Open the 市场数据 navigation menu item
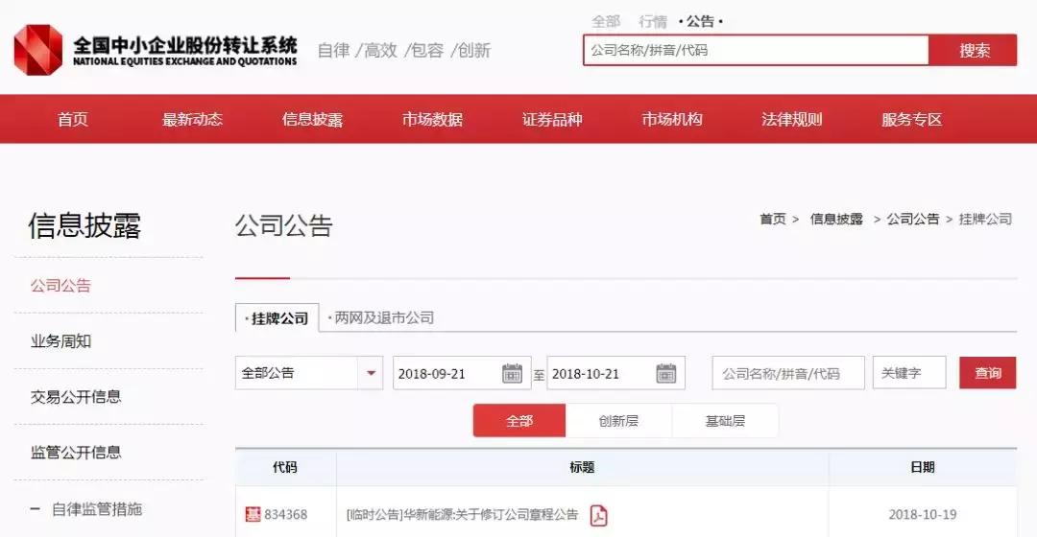The image size is (1037, 537). 432,120
